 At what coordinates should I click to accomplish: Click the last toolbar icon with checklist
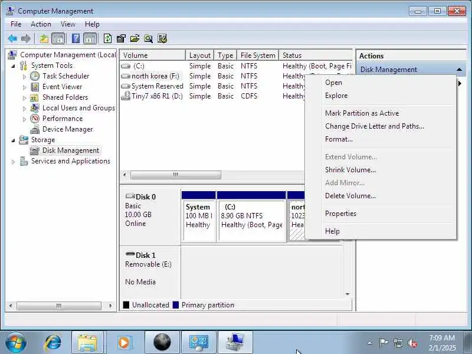[162, 38]
